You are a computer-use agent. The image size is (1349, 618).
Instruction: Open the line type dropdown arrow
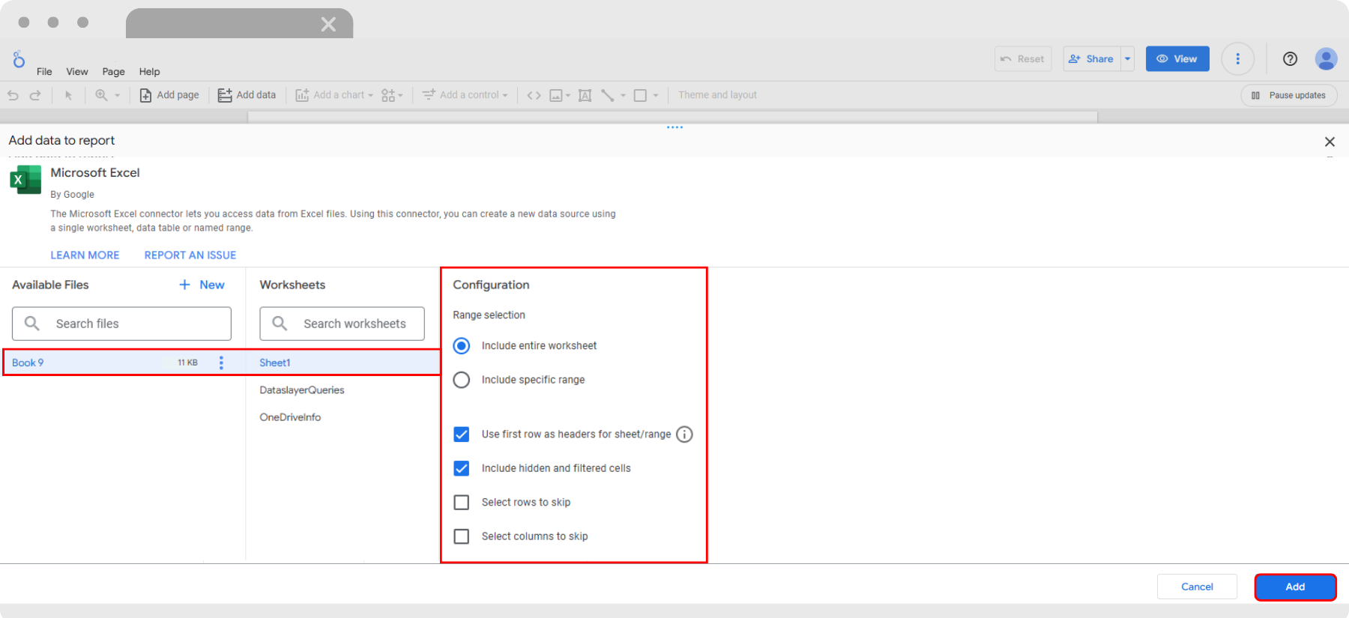pyautogui.click(x=623, y=96)
